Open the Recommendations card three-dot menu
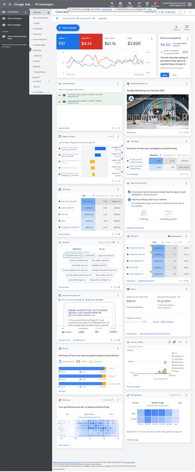The width and height of the screenshot is (195, 472). tap(188, 39)
